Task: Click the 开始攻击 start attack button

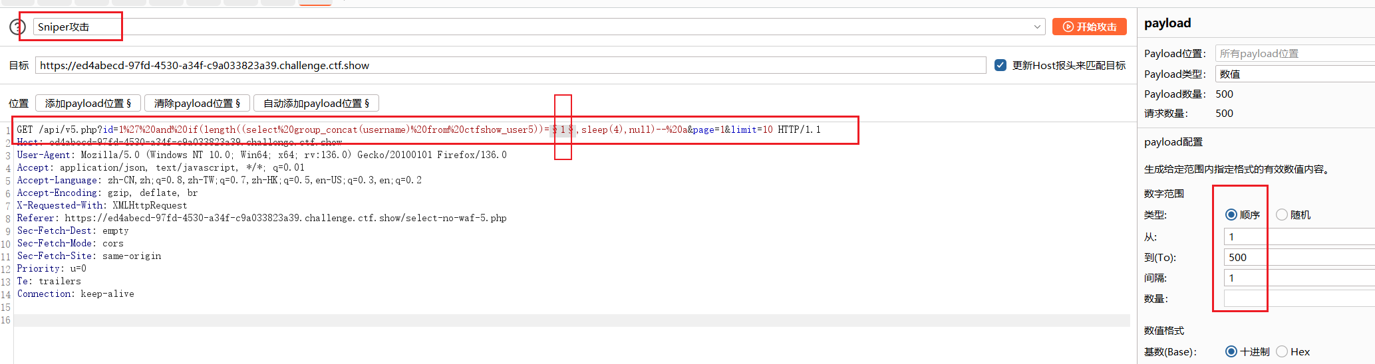Action: tap(1090, 27)
